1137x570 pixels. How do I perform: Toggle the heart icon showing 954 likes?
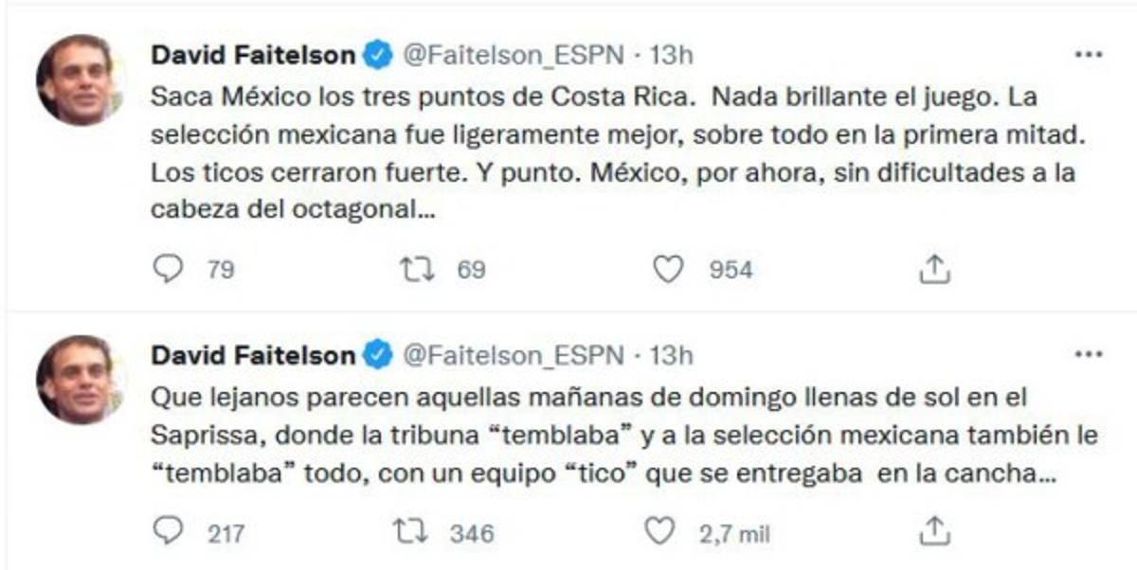[x=668, y=269]
